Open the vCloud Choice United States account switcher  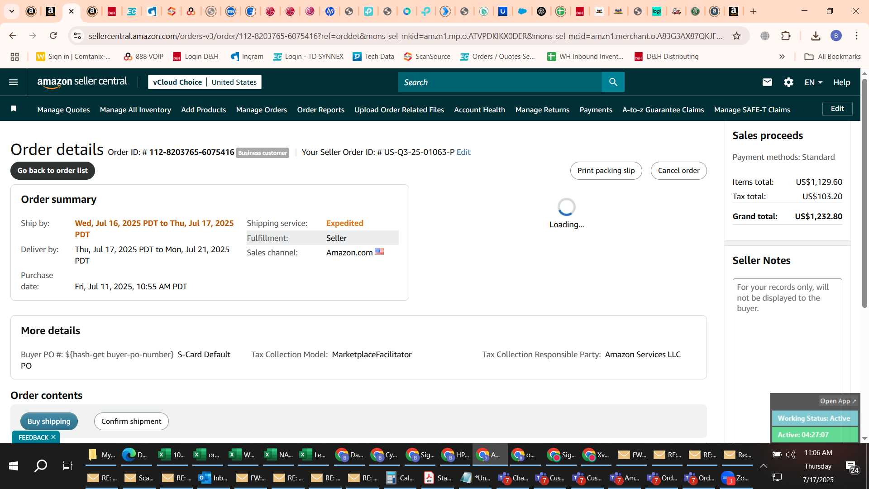(205, 82)
